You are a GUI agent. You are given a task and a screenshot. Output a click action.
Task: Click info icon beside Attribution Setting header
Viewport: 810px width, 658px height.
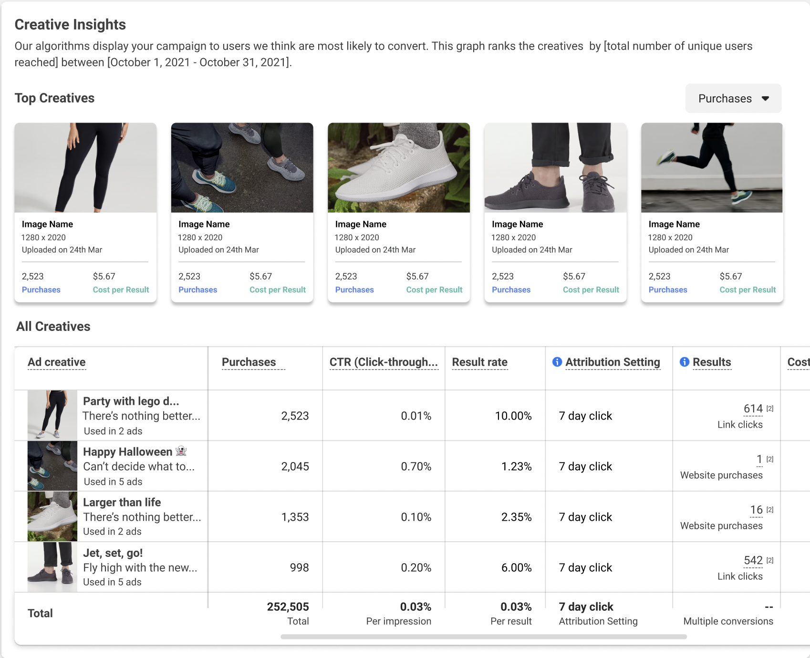[x=557, y=362]
